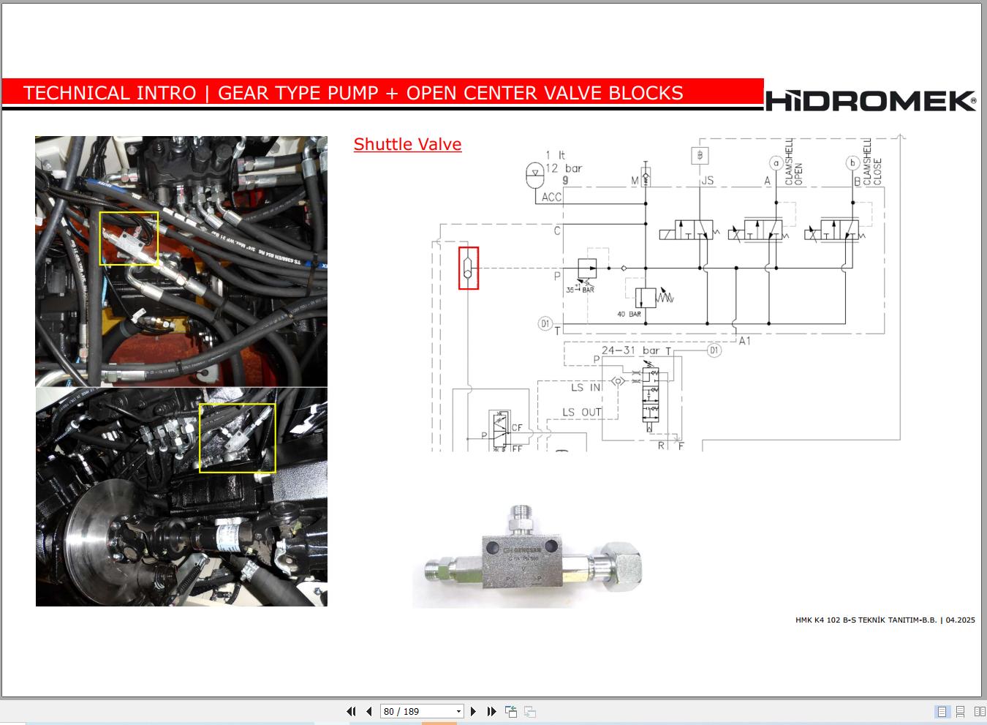The height and width of the screenshot is (725, 987).
Task: Click the HIDROMEK logo
Action: 871,100
